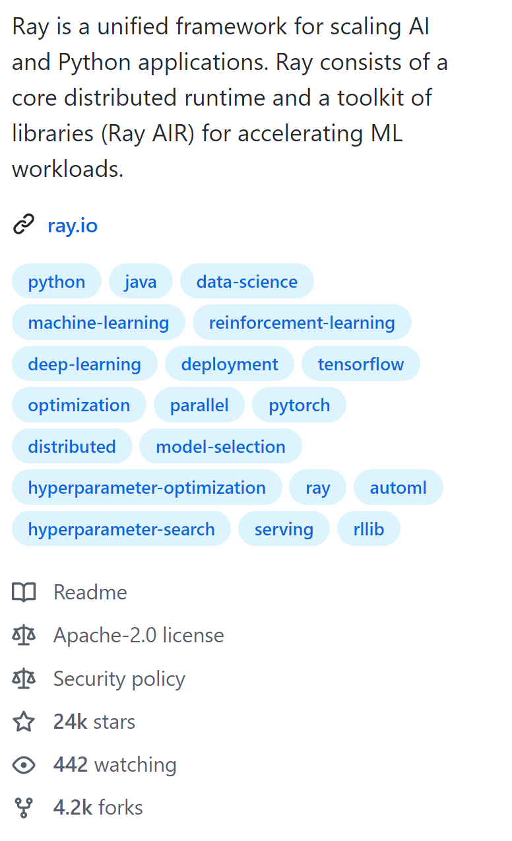
Task: Select the hyperparameter-optimization topic tag
Action: 146,488
